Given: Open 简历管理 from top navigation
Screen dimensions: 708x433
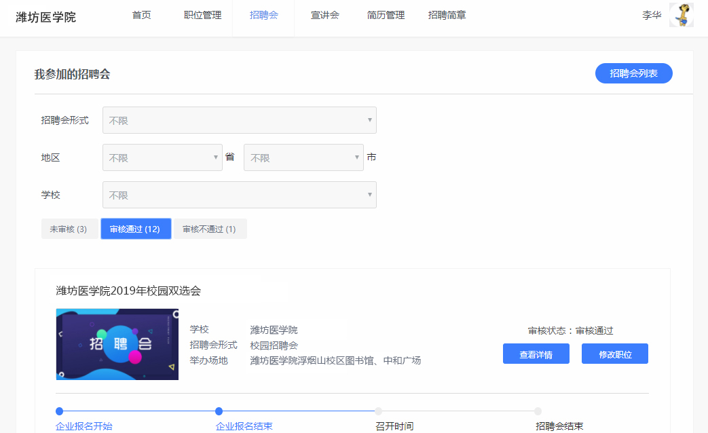Looking at the screenshot, I should point(386,15).
